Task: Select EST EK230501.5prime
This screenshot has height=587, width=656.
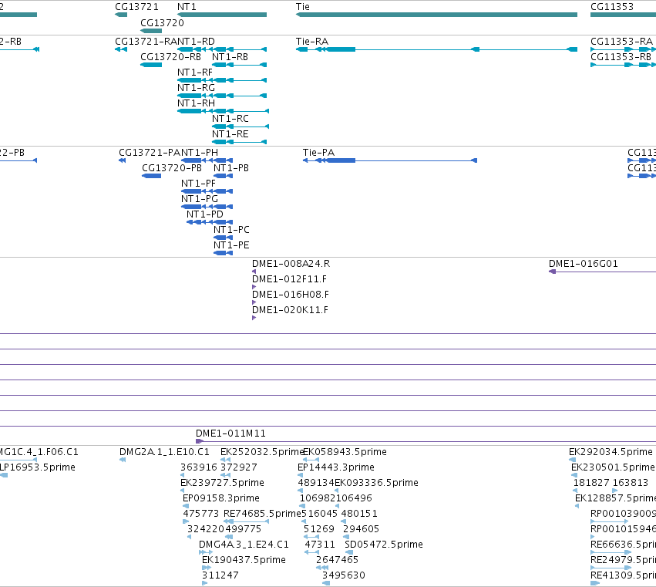Action: (574, 475)
